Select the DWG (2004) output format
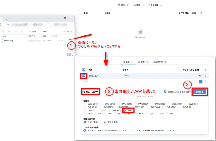Image resolution: width=216 pixels, height=141 pixels. 152,104
